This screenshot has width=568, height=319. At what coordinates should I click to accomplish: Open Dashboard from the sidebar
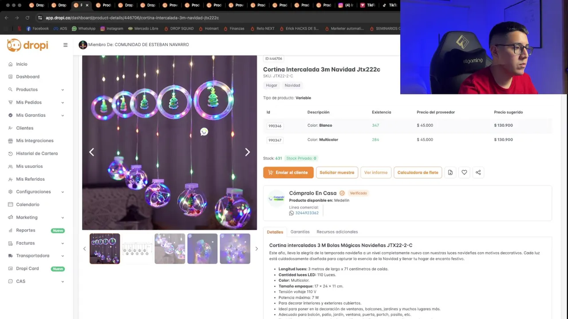point(28,77)
